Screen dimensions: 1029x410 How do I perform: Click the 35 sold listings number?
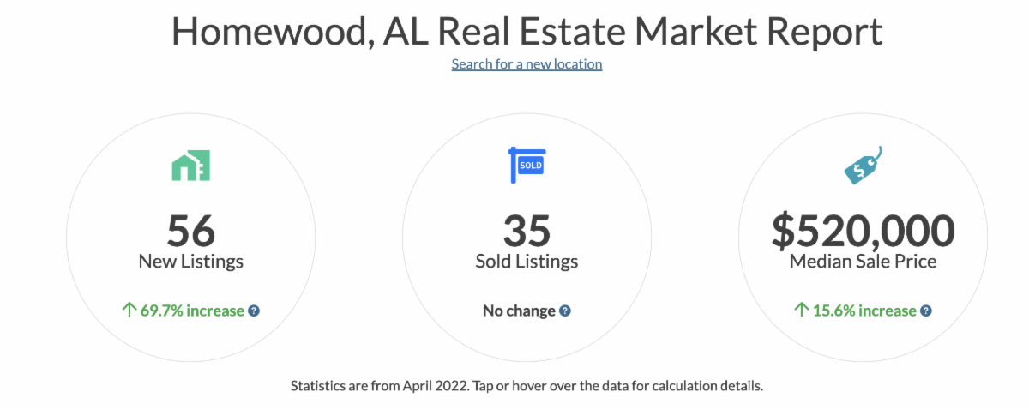[527, 230]
